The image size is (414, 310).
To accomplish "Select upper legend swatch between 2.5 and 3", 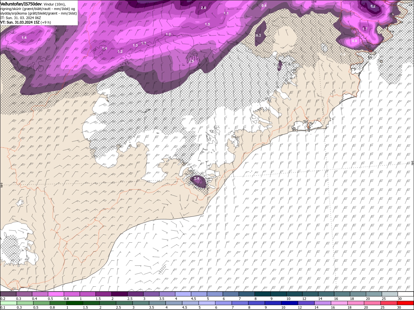I will [135, 294].
